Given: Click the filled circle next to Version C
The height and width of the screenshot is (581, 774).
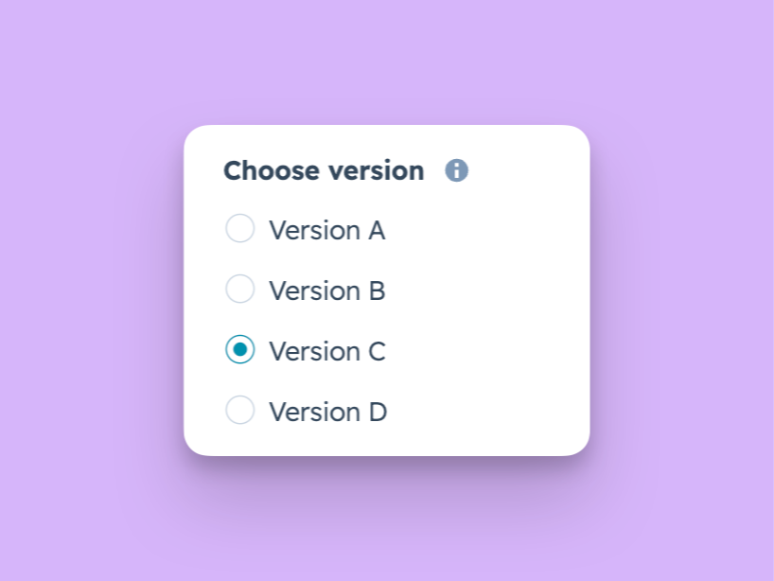Looking at the screenshot, I should pos(240,349).
